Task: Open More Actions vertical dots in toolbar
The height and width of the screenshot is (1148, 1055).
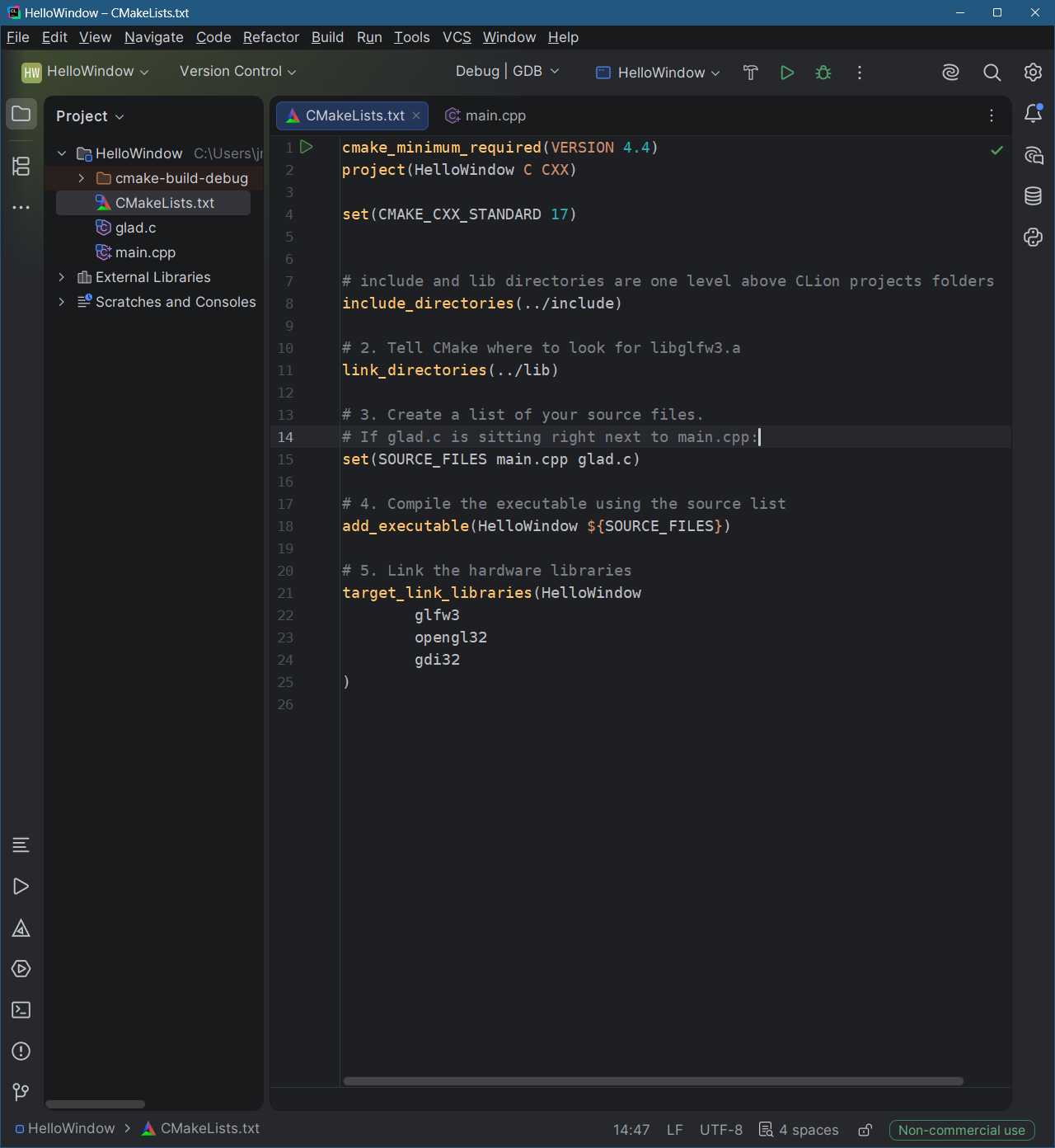Action: pyautogui.click(x=860, y=73)
